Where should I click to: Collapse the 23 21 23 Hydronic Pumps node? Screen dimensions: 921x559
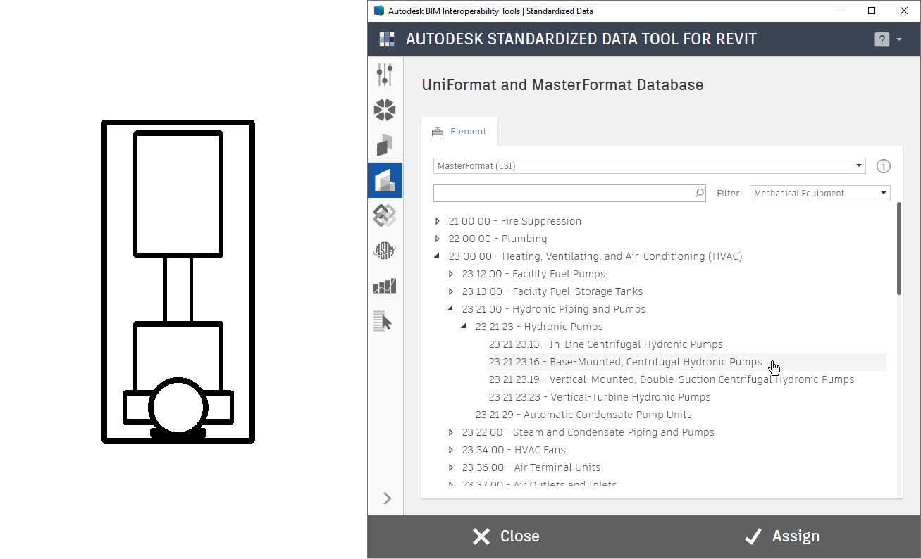(464, 326)
